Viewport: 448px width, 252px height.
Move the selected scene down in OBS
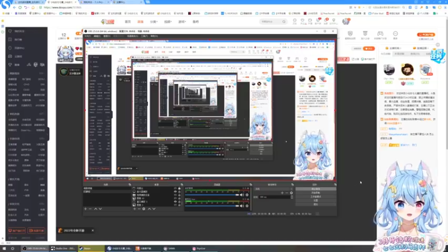click(100, 209)
